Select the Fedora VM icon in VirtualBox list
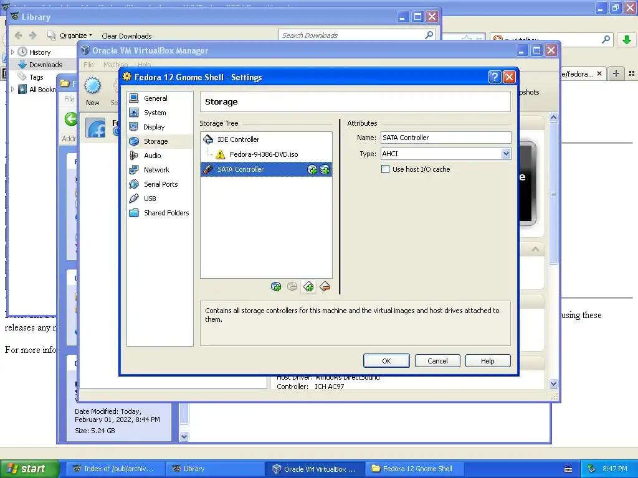The width and height of the screenshot is (638, 478). pos(95,128)
